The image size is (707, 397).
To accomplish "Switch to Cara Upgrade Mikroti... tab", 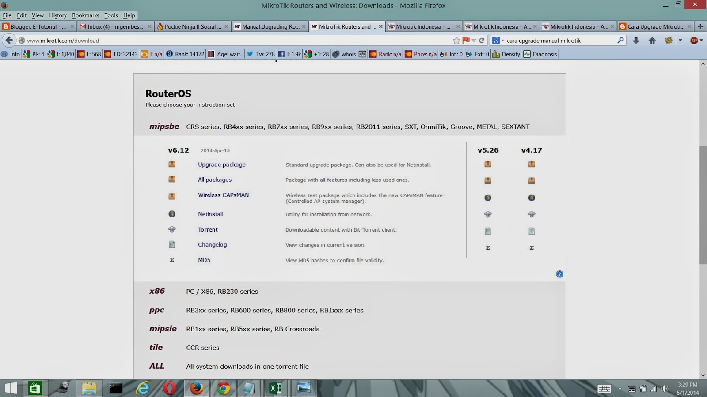I will (x=655, y=26).
